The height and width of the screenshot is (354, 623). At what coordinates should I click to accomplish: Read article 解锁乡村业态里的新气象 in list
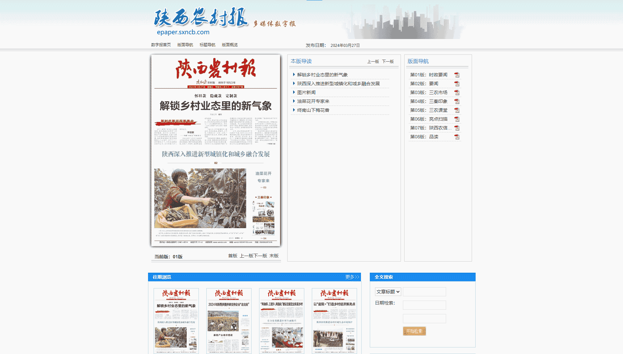click(322, 75)
